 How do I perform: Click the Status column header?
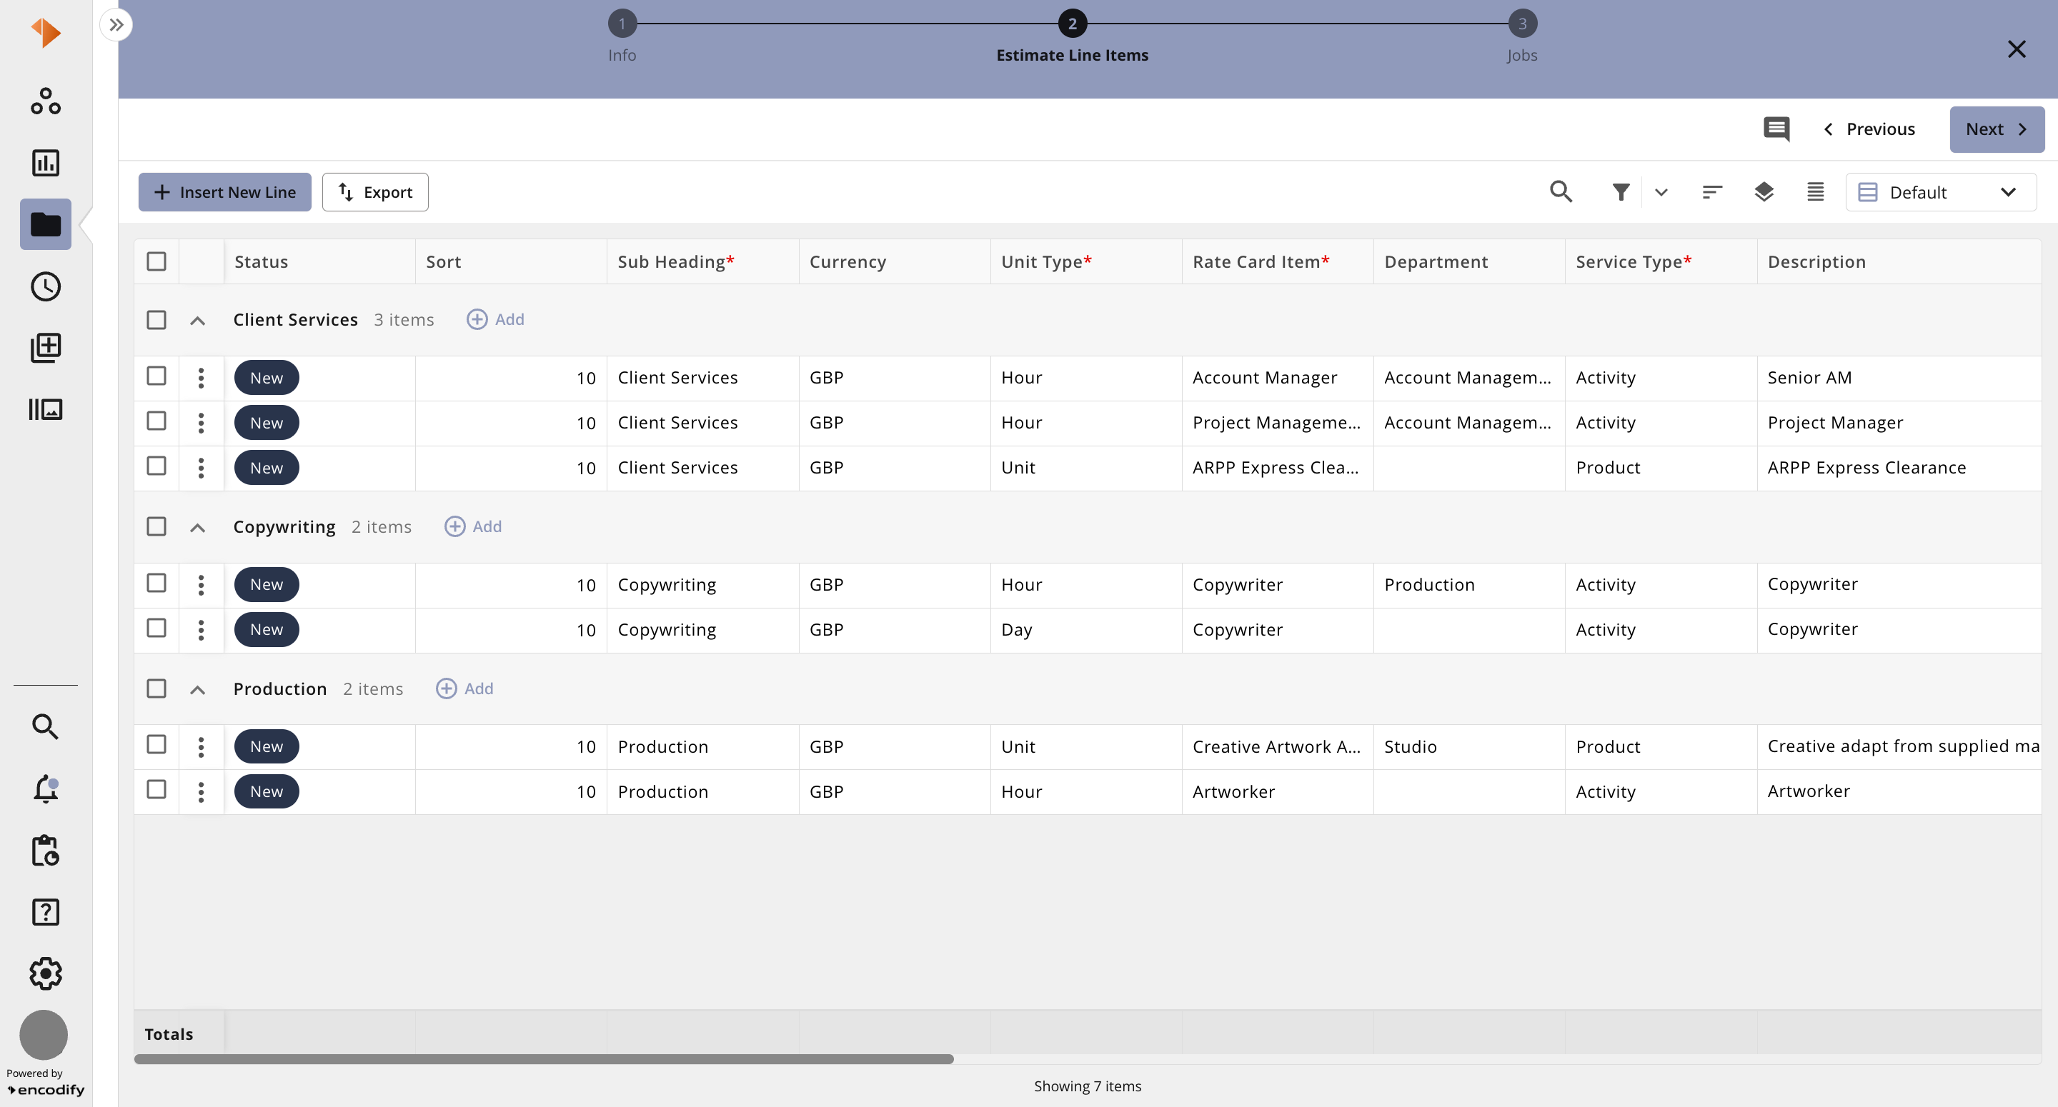319,262
